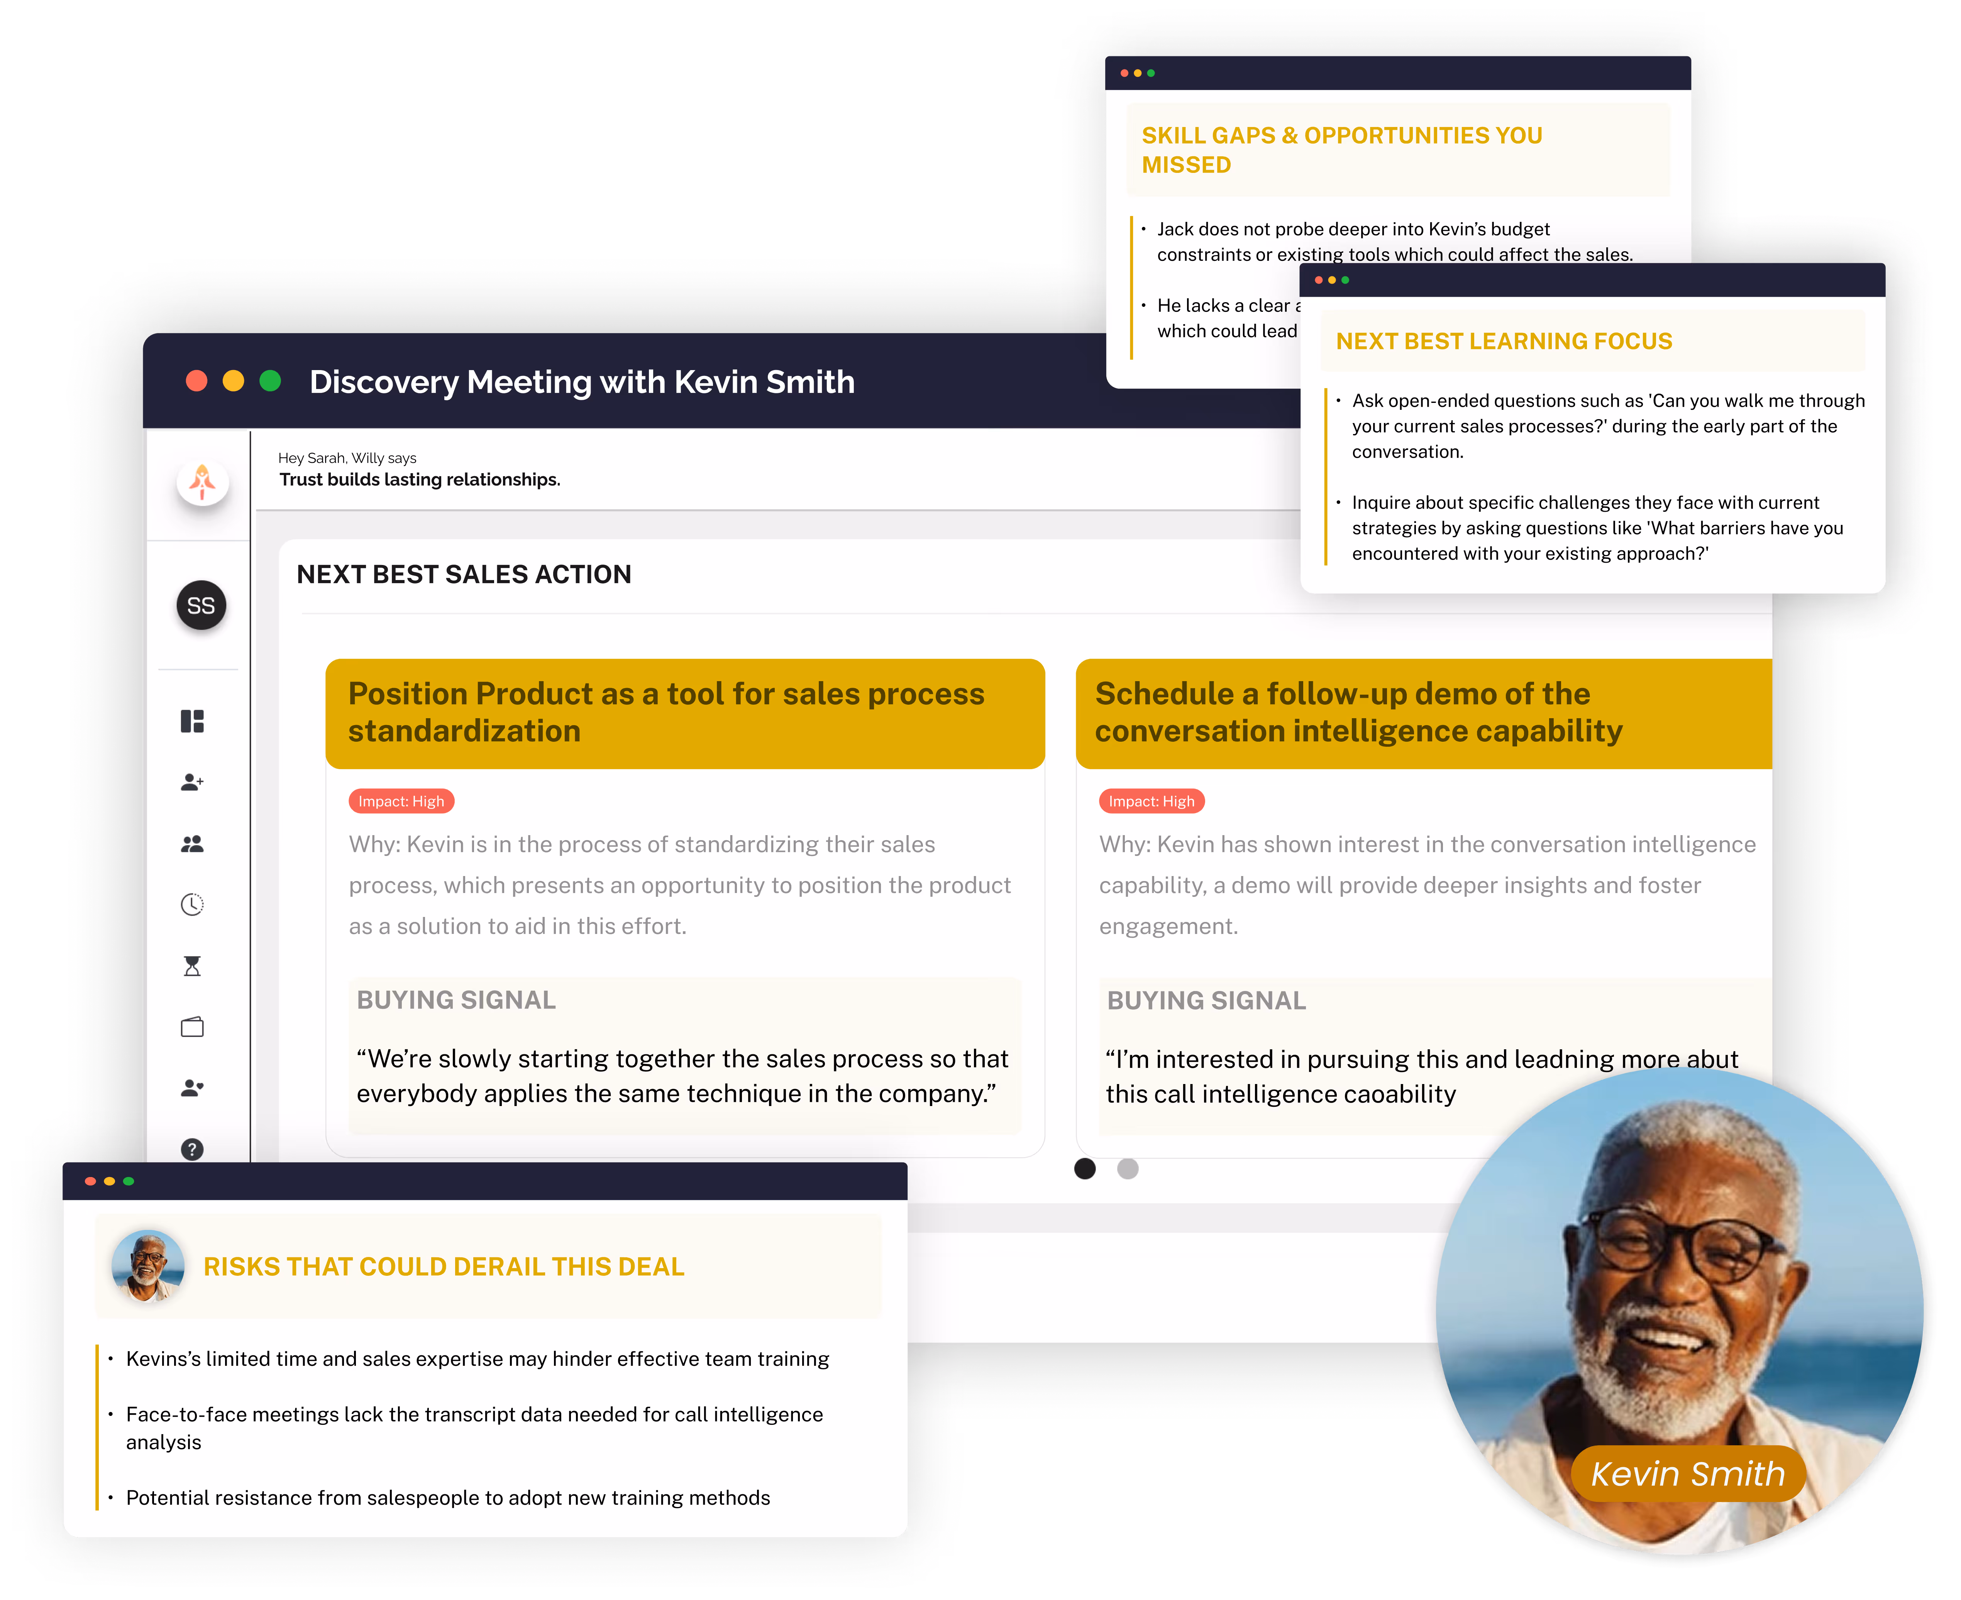
Task: Select the first carousel page dot
Action: tap(1085, 1169)
